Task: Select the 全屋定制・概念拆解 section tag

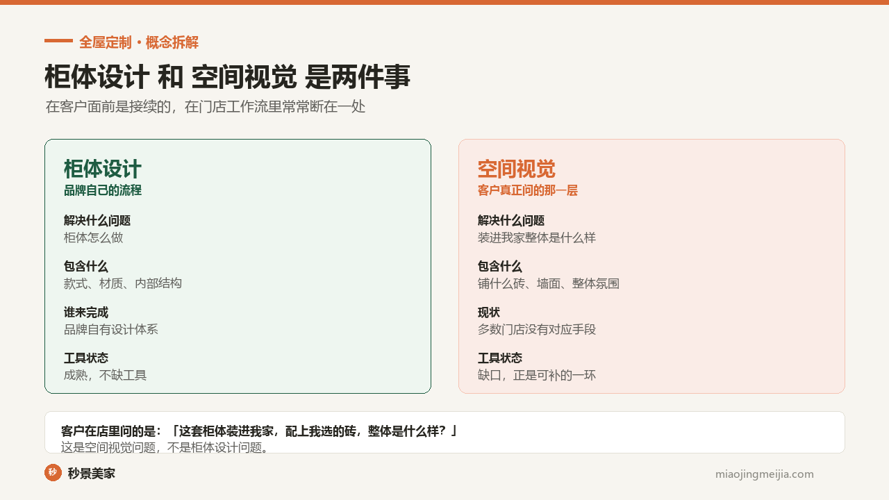Action: click(x=139, y=42)
